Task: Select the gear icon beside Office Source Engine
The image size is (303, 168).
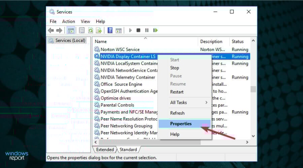Action: 97,84
